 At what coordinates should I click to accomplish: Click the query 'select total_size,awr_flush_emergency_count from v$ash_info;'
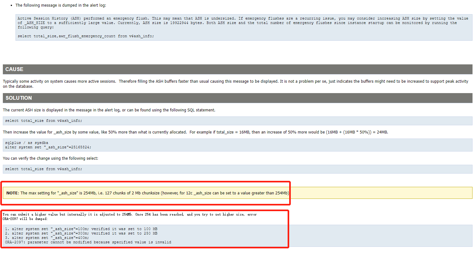click(86, 36)
